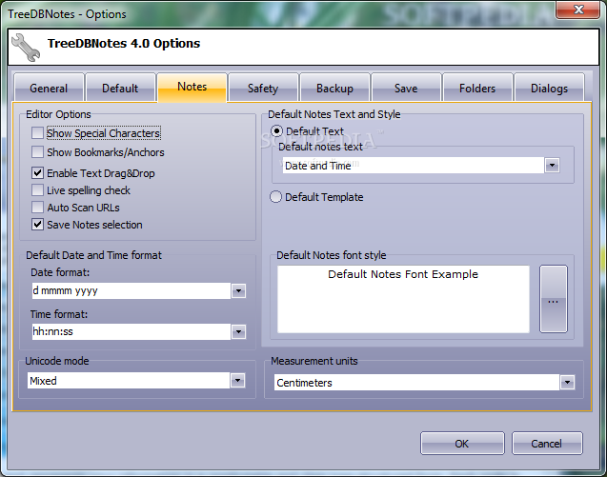This screenshot has height=477, width=607.
Task: Expand the Unicode mode dropdown arrow
Action: [237, 380]
